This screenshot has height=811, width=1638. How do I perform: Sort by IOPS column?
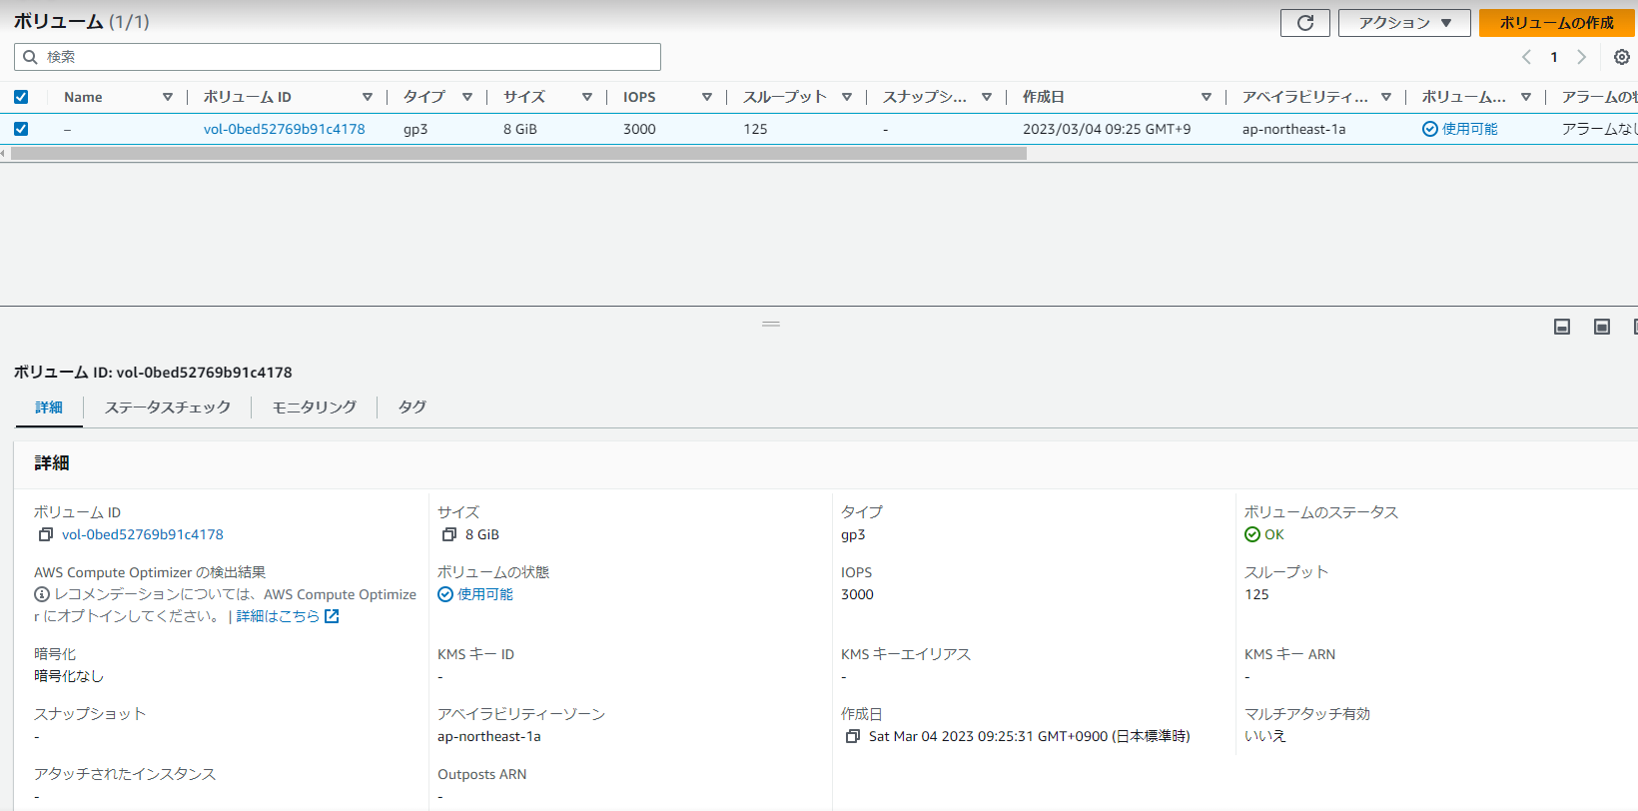click(x=706, y=97)
